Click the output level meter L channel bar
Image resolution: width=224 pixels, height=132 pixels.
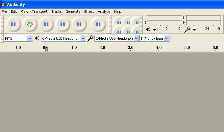pos(164,18)
